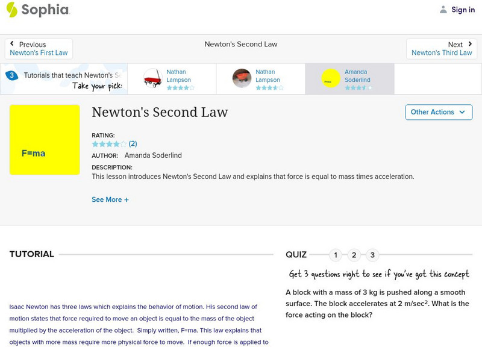Click star rating under first Nathan Lampson

[x=181, y=87]
